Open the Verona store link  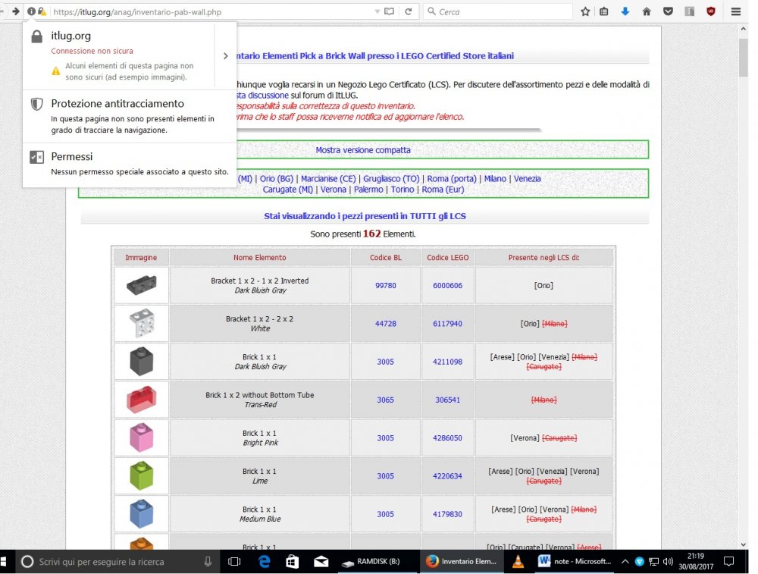tap(333, 190)
